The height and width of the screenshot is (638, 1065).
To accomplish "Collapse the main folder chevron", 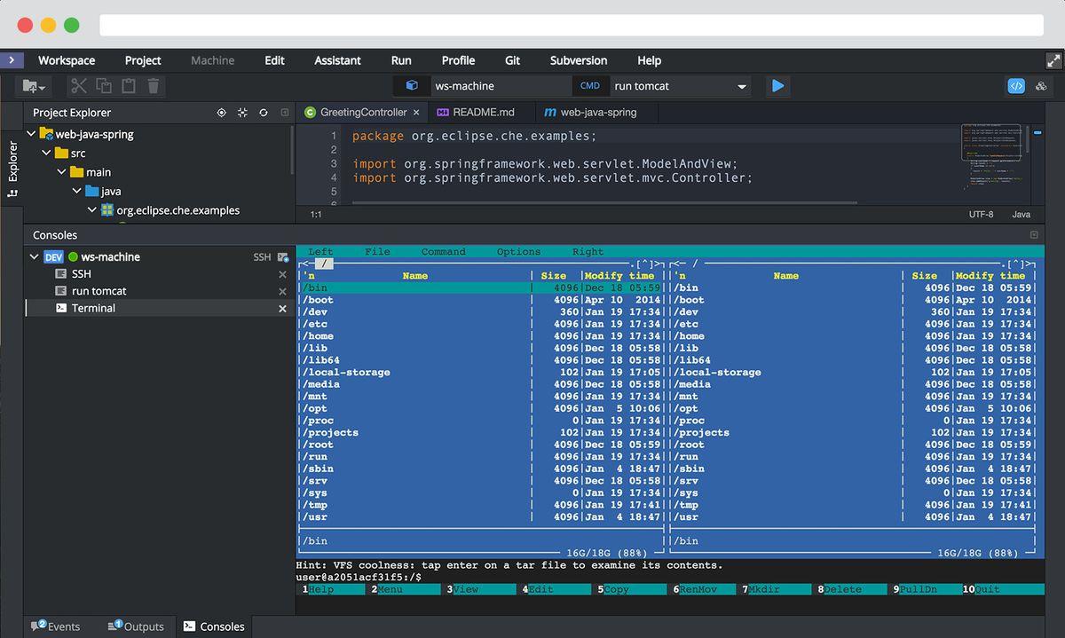I will 61,172.
